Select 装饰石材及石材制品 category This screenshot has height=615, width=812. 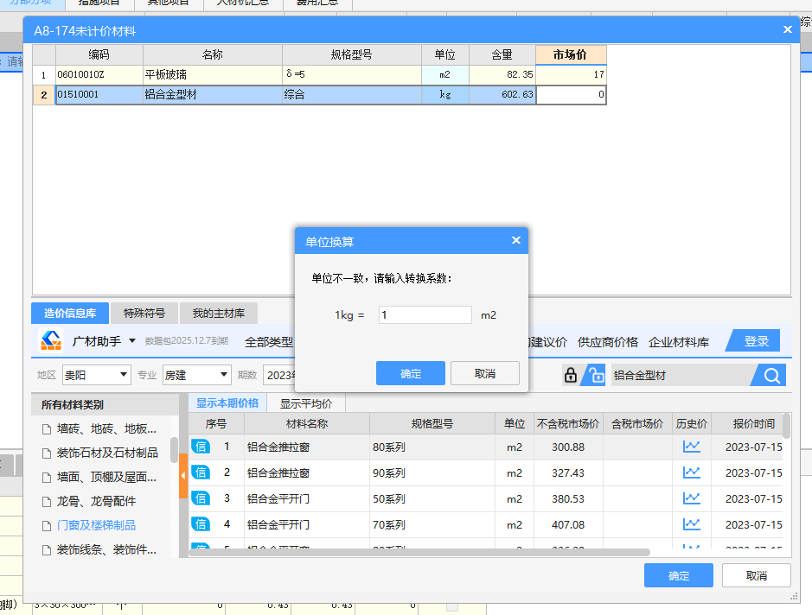(107, 453)
